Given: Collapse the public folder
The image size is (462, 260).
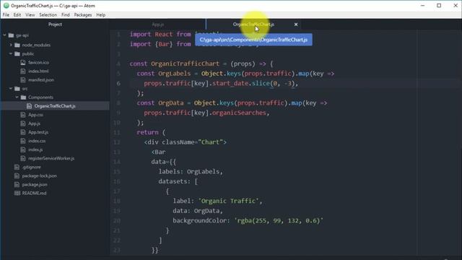Looking at the screenshot, I should (x=11, y=54).
